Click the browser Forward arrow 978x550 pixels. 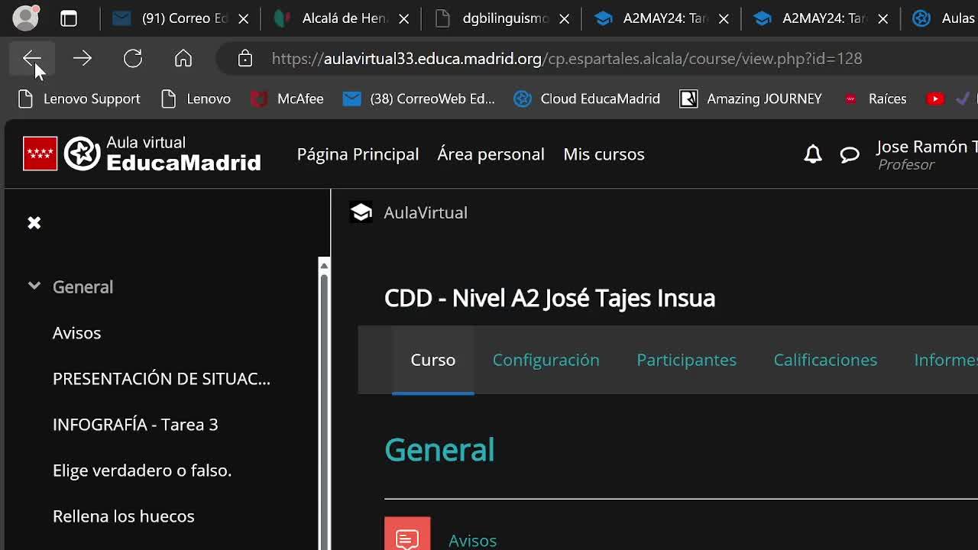pyautogui.click(x=83, y=59)
